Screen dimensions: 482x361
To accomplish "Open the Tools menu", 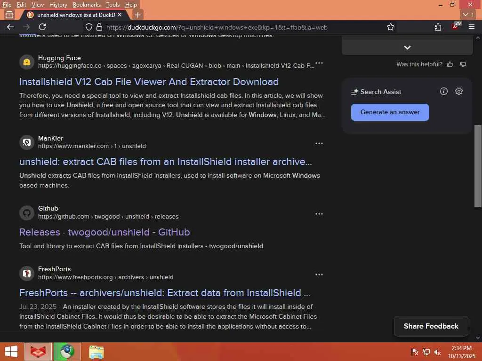I will (113, 5).
